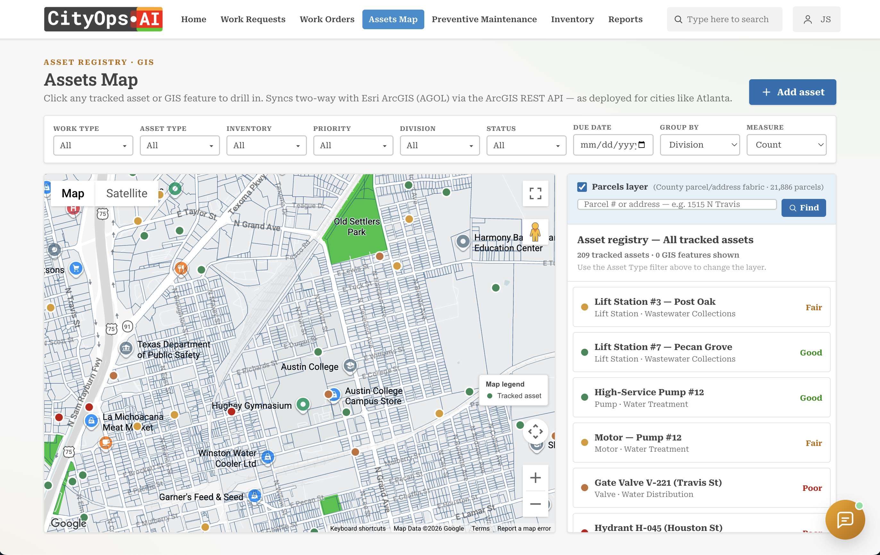This screenshot has height=555, width=880.
Task: Click Winston Water Cooler shop pin
Action: (x=268, y=457)
